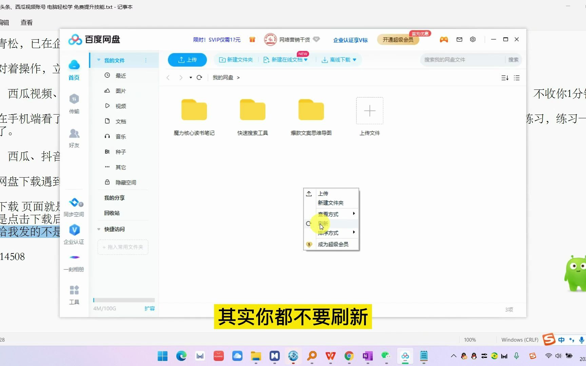Open 企业认证 enterprise verification
This screenshot has width=586, height=366.
(x=74, y=234)
